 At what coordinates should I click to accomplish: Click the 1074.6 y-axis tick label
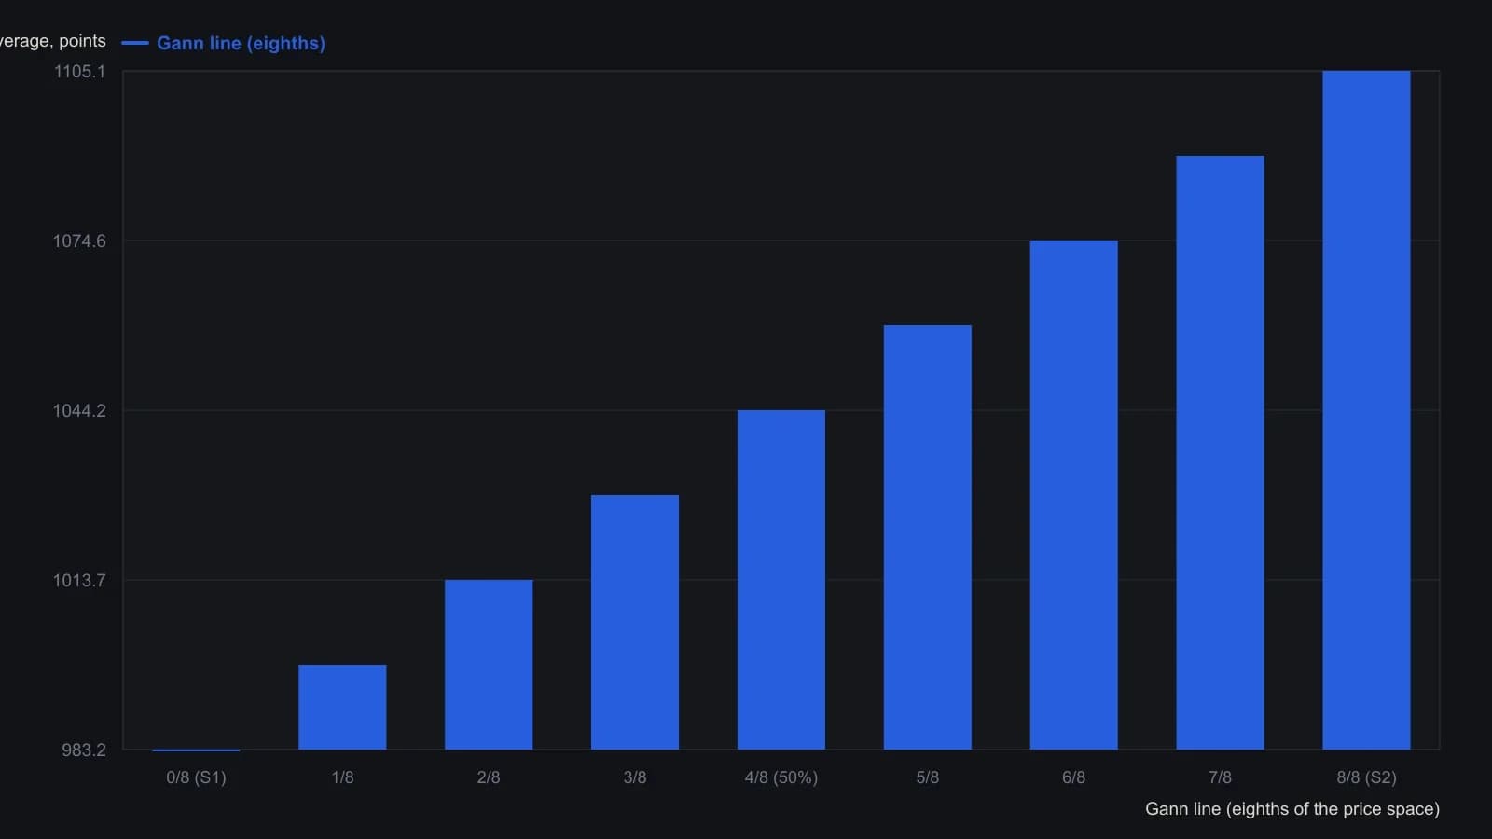click(x=79, y=241)
